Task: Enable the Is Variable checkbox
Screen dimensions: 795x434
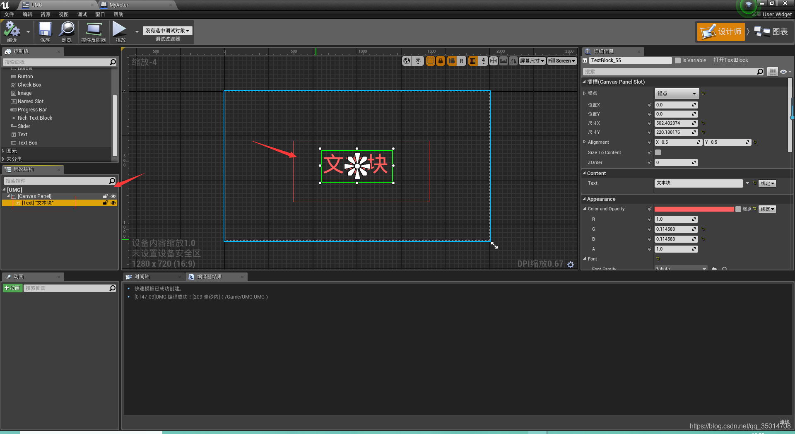Action: pos(678,60)
